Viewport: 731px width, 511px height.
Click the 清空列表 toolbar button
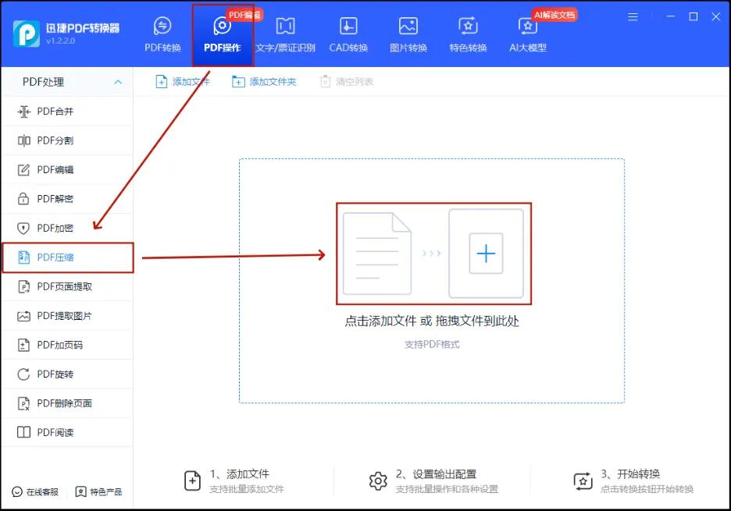click(347, 82)
